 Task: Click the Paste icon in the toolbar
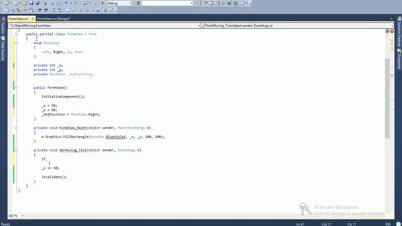pyautogui.click(x=58, y=3)
